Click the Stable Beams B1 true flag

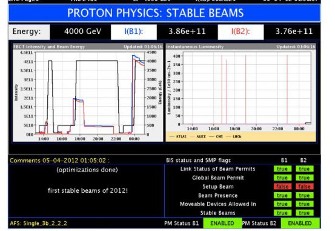pyautogui.click(x=282, y=213)
